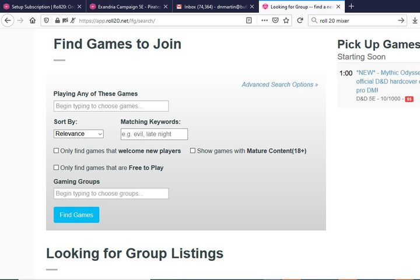Open the browser home page icon
This screenshot has height=280, width=420.
click(x=33, y=20)
